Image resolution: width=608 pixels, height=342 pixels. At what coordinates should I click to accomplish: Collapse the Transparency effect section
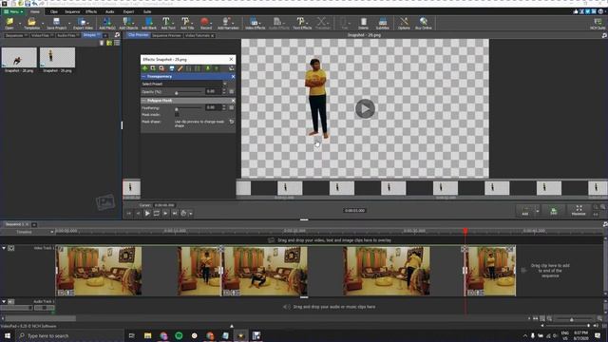pyautogui.click(x=143, y=77)
